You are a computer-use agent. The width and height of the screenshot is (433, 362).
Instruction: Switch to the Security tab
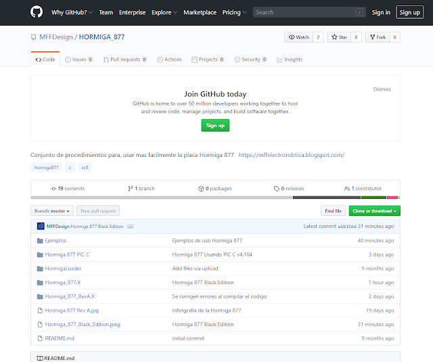[x=251, y=60]
